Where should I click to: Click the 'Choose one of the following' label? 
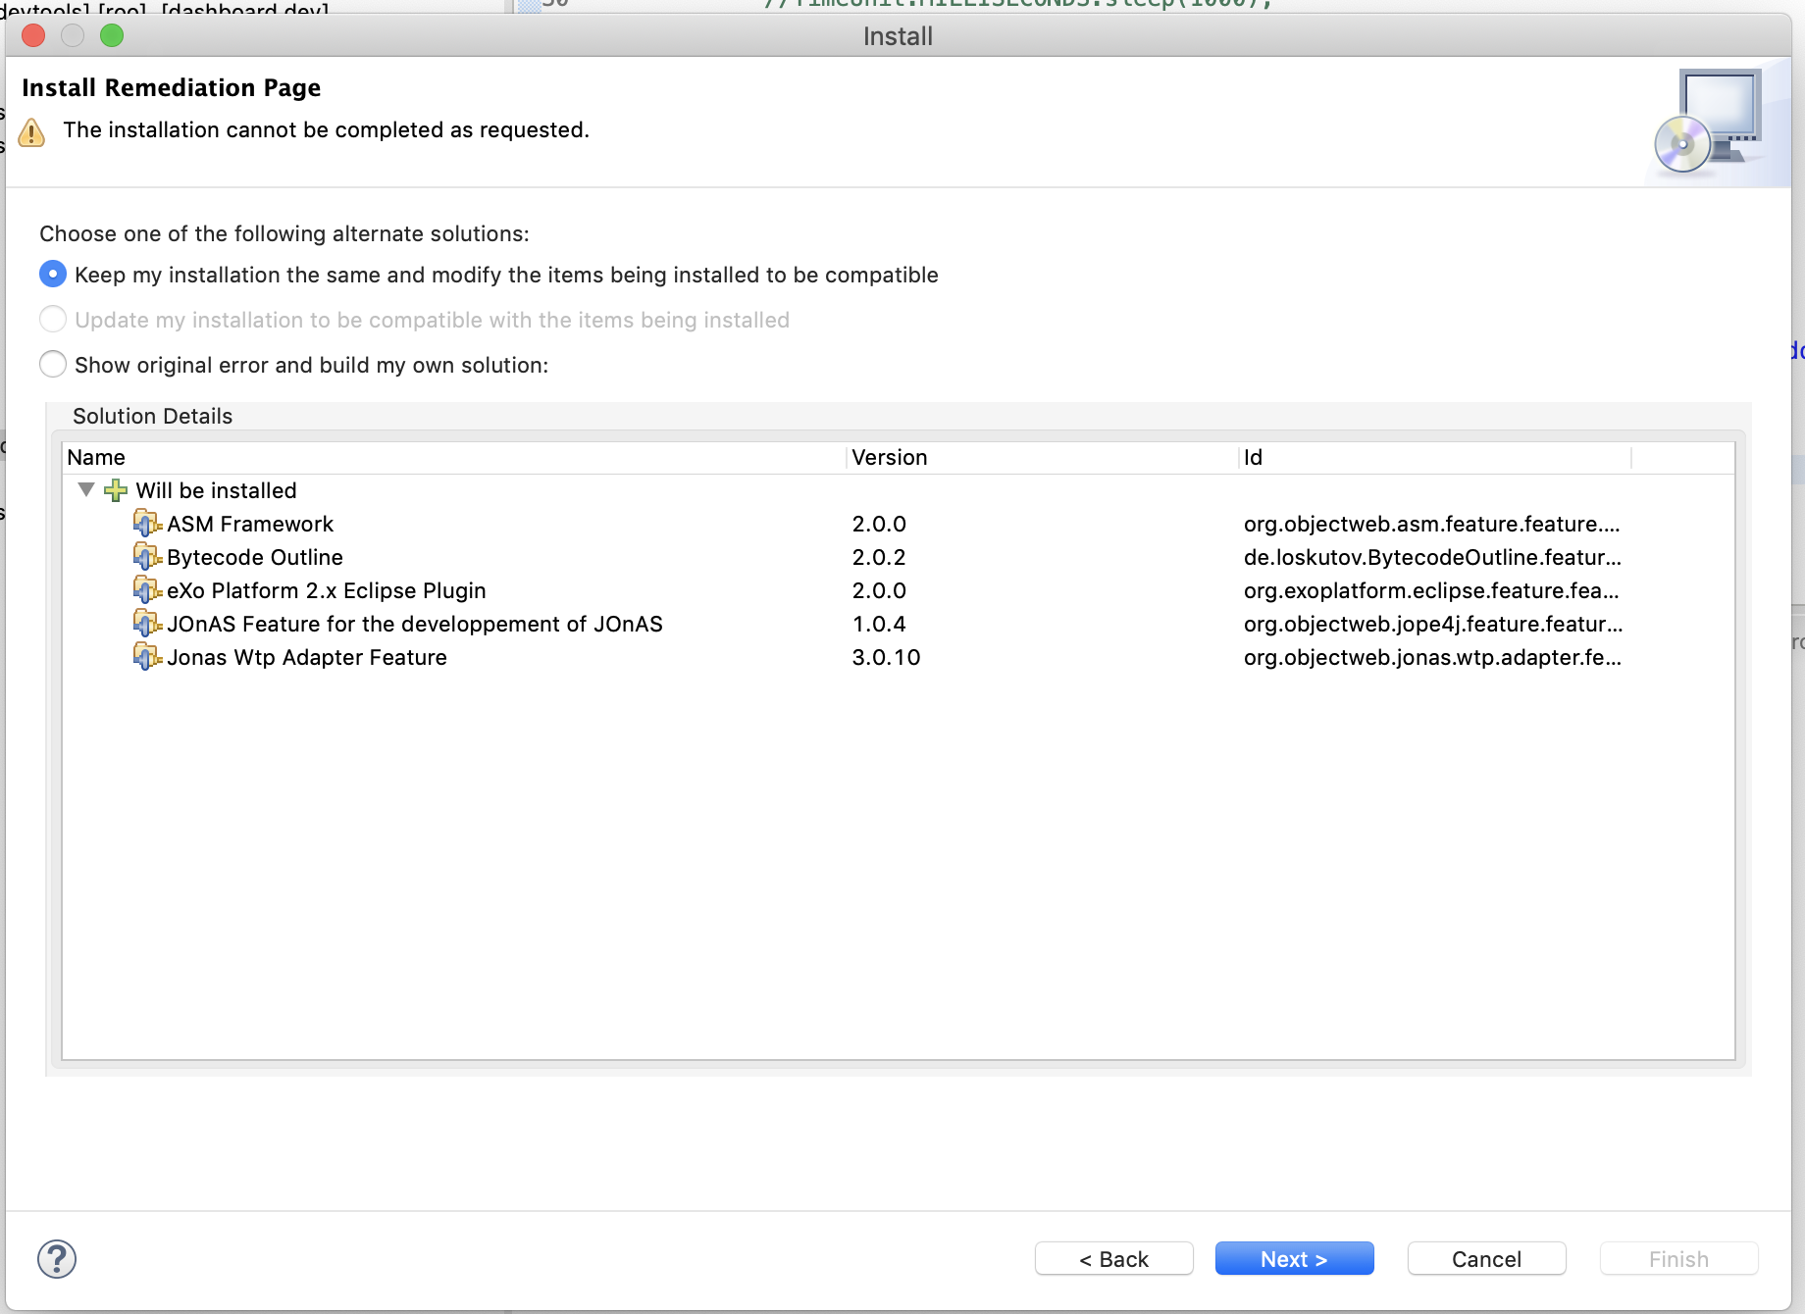(x=284, y=233)
